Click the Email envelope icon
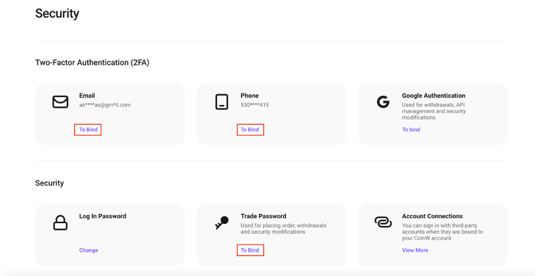536x276 pixels. tap(60, 102)
